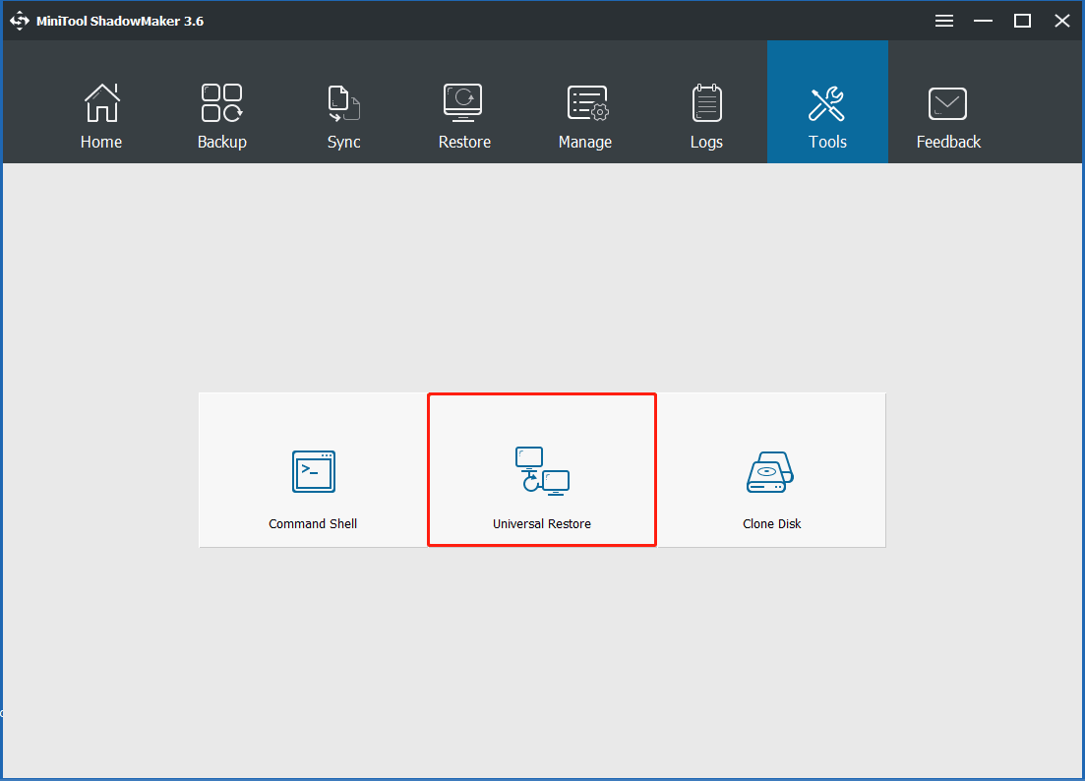1085x781 pixels.
Task: Minimize the ShadowMaker window
Action: (984, 21)
